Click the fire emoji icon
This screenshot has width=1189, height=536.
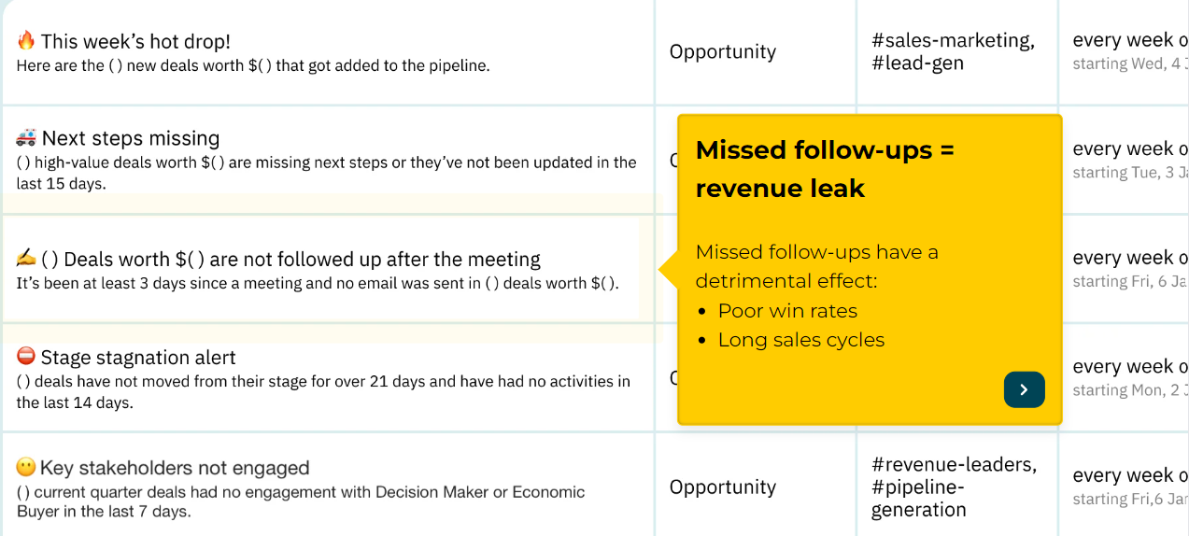(26, 41)
